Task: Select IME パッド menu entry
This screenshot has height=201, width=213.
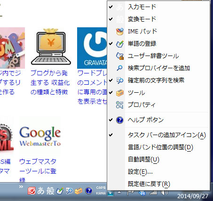Action: 158,32
